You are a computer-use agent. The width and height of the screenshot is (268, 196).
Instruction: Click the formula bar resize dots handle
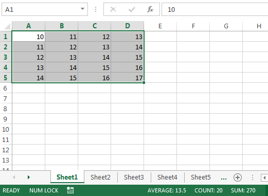[x=96, y=9]
